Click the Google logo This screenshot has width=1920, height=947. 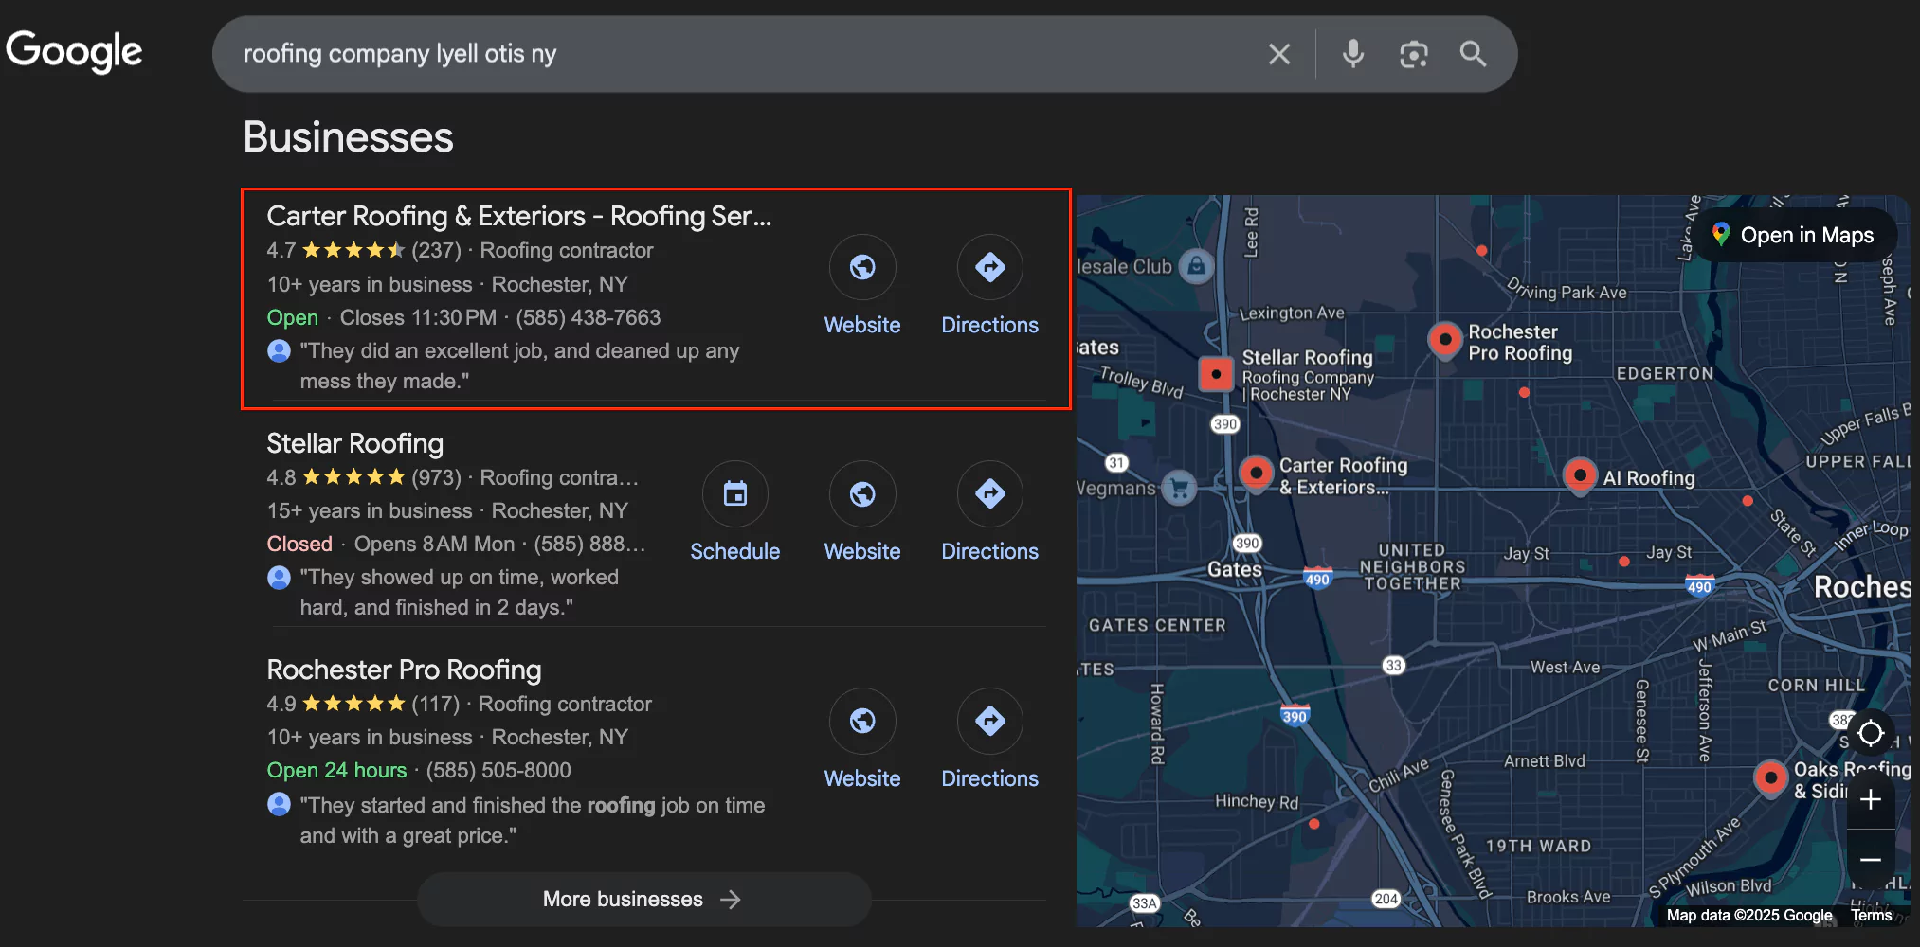[x=74, y=51]
